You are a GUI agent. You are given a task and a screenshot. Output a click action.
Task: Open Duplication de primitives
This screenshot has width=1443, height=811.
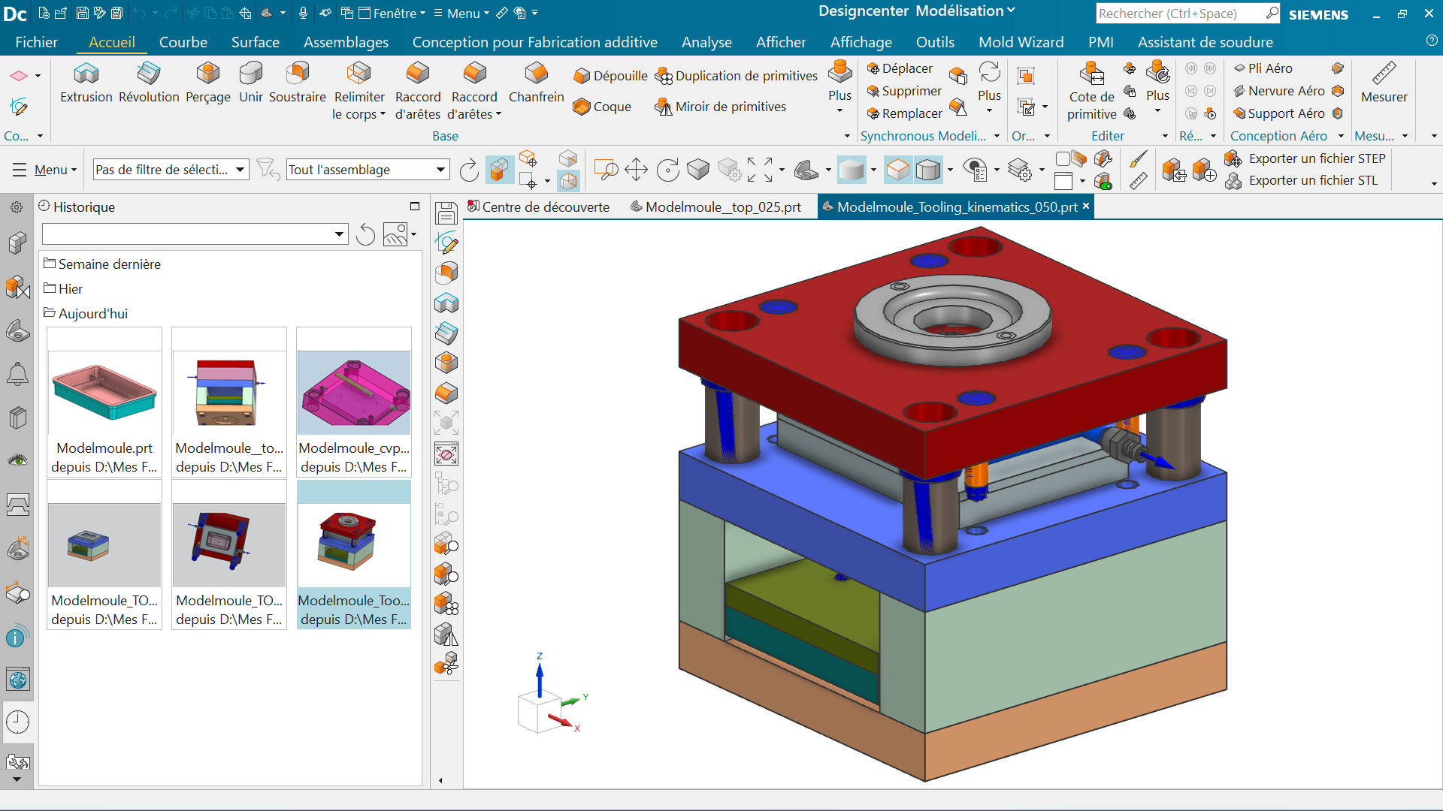click(736, 76)
